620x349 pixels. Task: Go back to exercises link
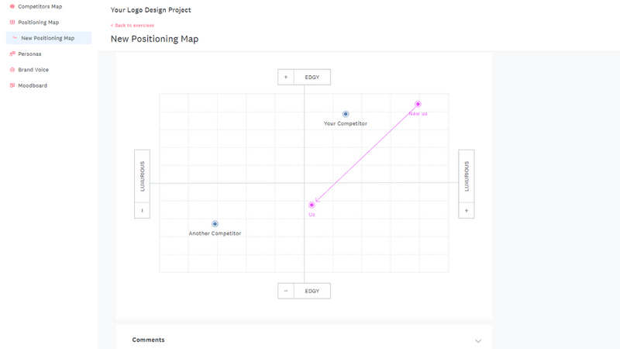(133, 26)
